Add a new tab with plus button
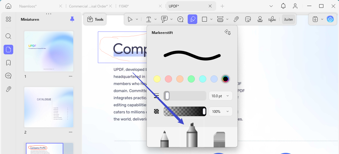This screenshot has width=339, height=154. (222, 6)
